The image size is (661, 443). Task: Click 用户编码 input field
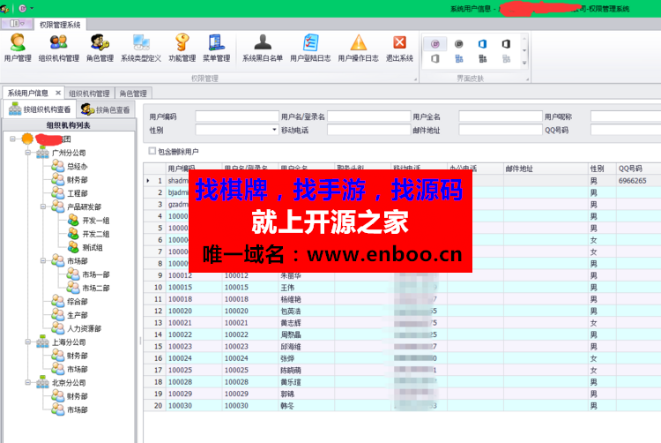click(237, 116)
